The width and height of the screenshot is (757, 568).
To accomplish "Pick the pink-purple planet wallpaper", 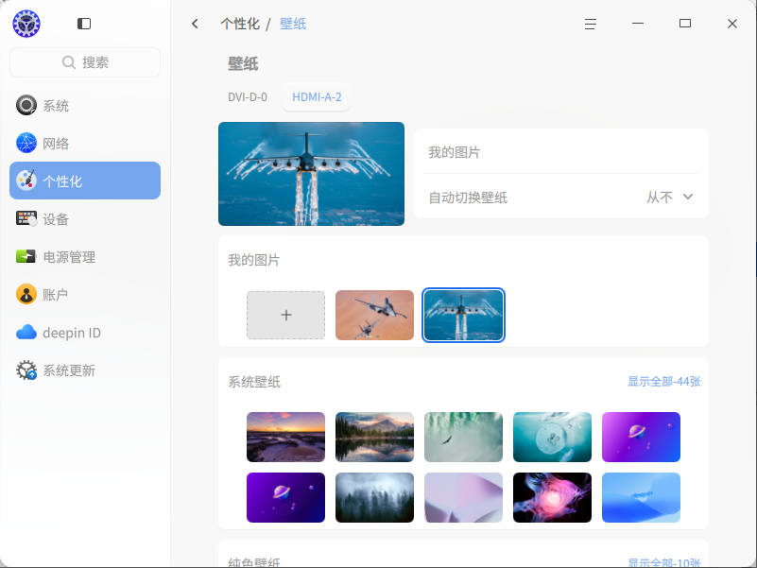I will click(x=641, y=438).
